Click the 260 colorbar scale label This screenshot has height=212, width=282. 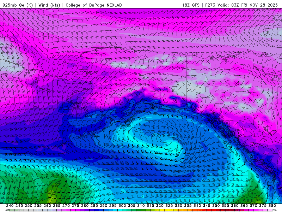coord(47,206)
